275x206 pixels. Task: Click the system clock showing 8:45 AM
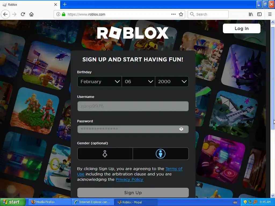tap(265, 202)
